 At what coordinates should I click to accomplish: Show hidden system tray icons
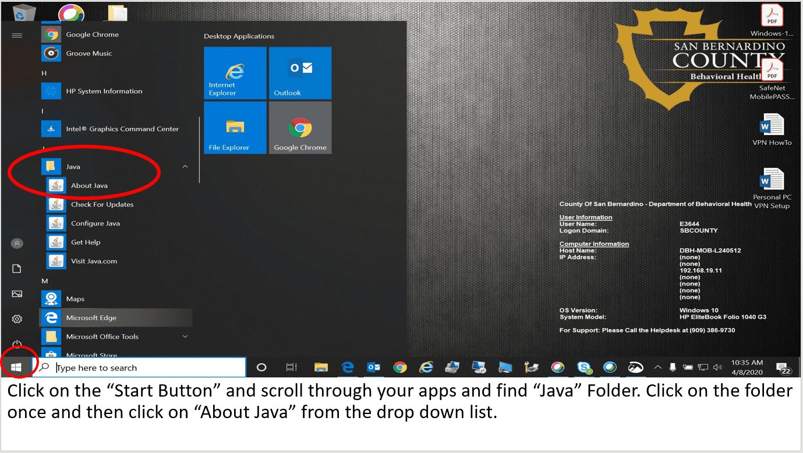point(657,368)
